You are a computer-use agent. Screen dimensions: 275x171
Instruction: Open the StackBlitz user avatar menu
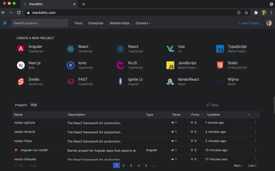(x=269, y=23)
